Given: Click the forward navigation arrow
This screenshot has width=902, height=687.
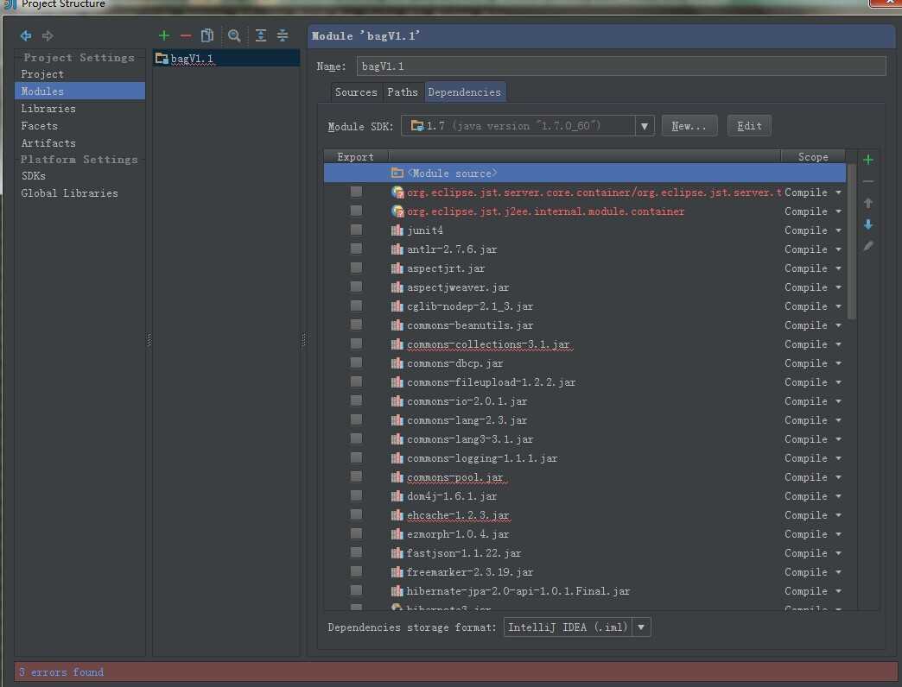Looking at the screenshot, I should pyautogui.click(x=48, y=35).
